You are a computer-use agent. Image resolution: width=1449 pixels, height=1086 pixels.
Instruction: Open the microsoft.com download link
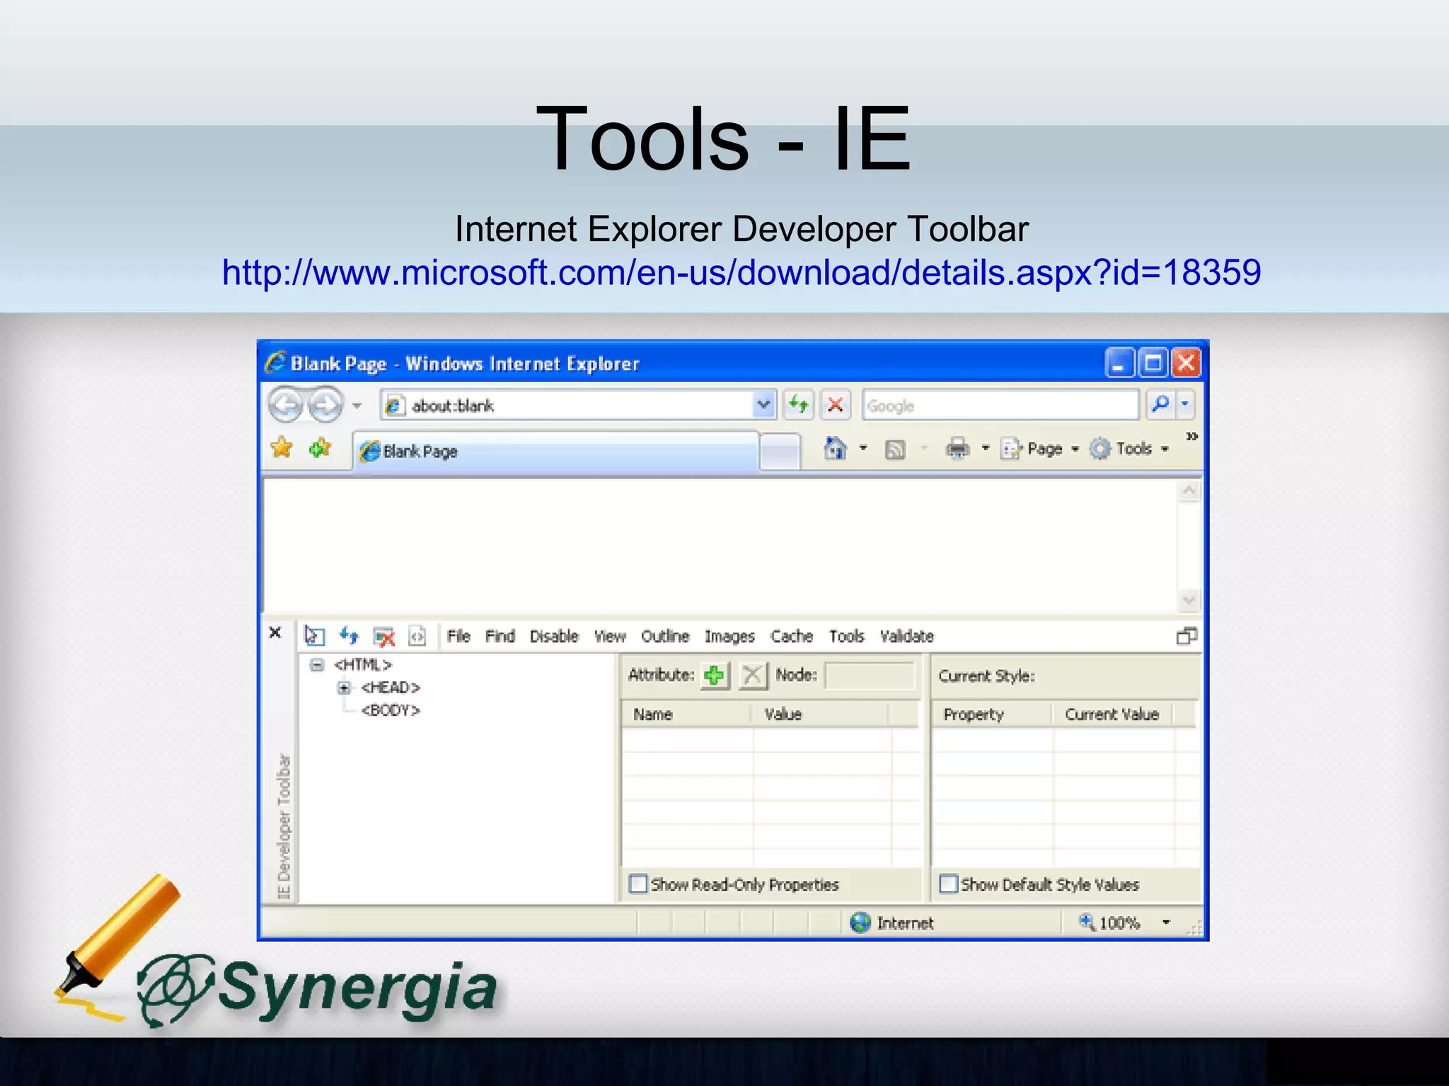tap(741, 273)
